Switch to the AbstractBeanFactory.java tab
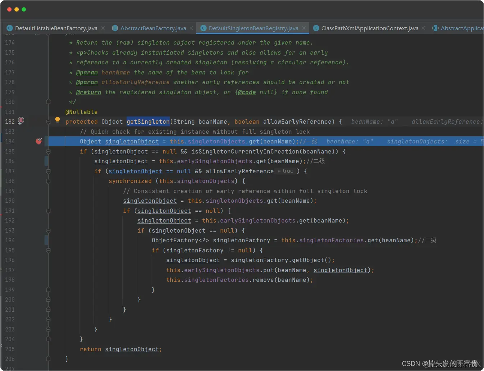Viewport: 484px width, 371px height. (153, 28)
